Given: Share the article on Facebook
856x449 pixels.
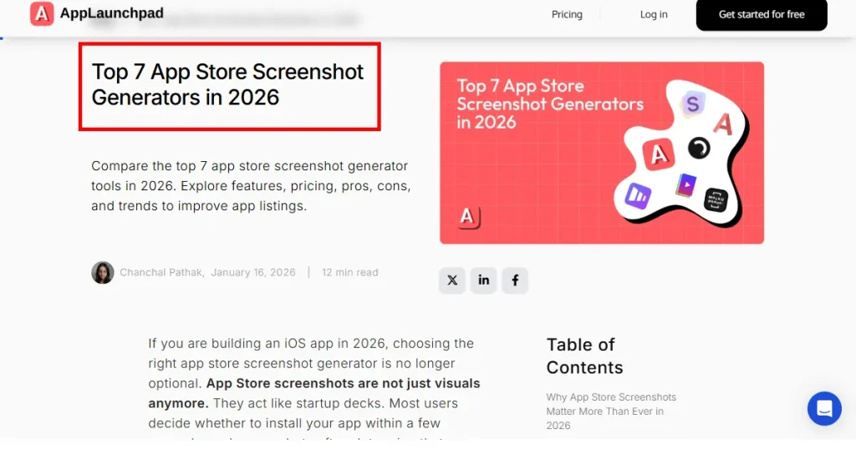Looking at the screenshot, I should point(515,280).
